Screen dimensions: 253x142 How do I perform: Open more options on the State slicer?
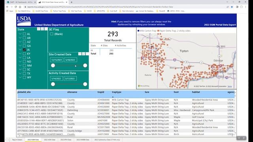point(46,29)
